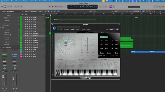Click Paste in plugin header
The height and width of the screenshot is (92, 165).
(x=78, y=29)
